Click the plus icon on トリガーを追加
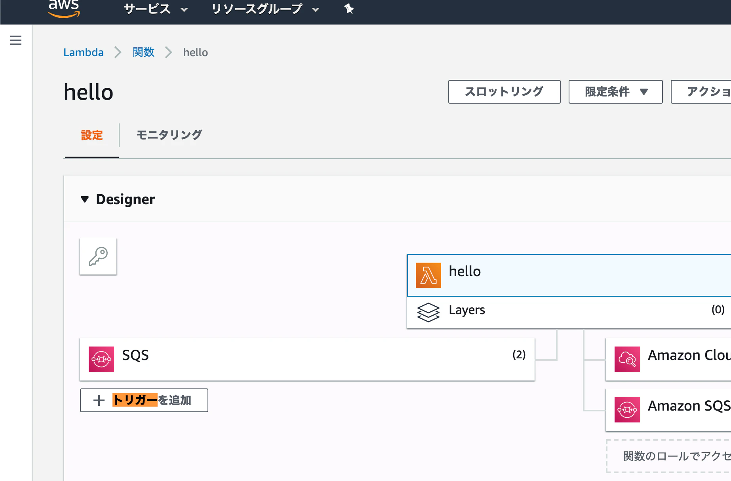The image size is (731, 481). tap(99, 400)
